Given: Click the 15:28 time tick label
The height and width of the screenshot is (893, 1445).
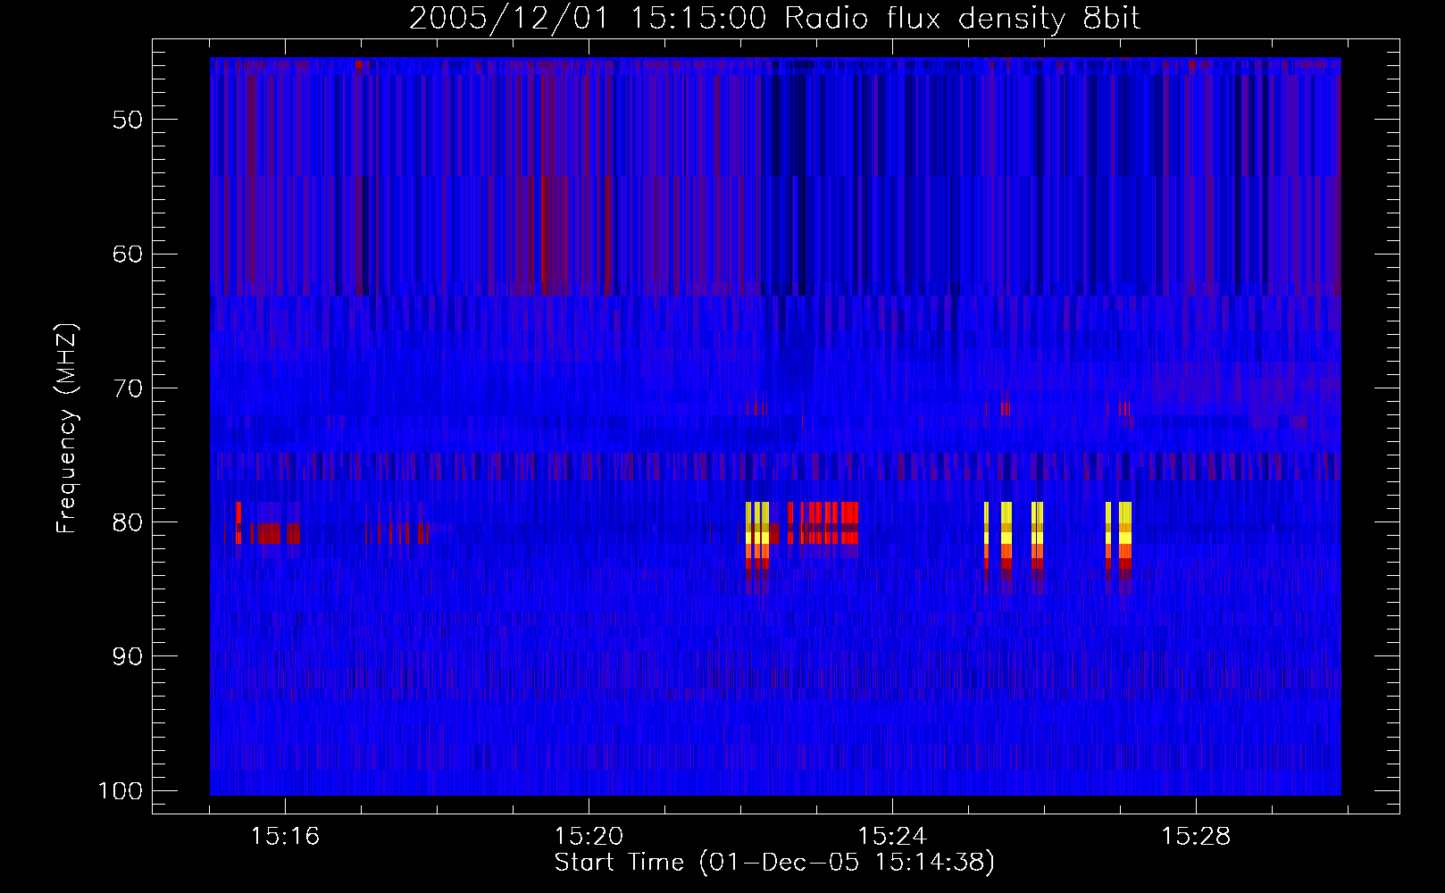Looking at the screenshot, I should (1196, 837).
